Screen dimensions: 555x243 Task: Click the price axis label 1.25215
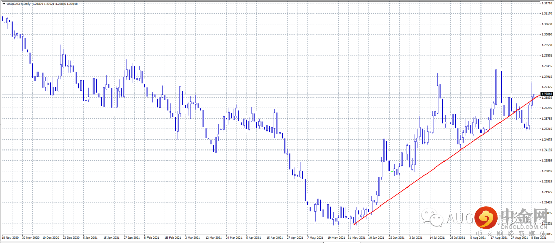click(547, 129)
